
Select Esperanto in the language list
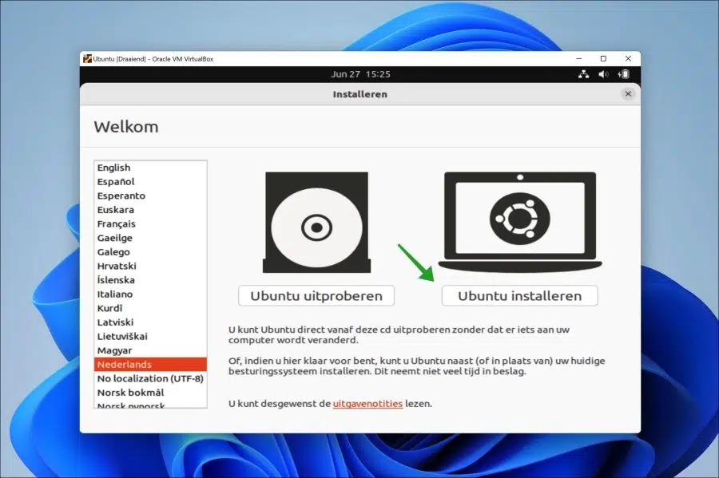pyautogui.click(x=150, y=196)
